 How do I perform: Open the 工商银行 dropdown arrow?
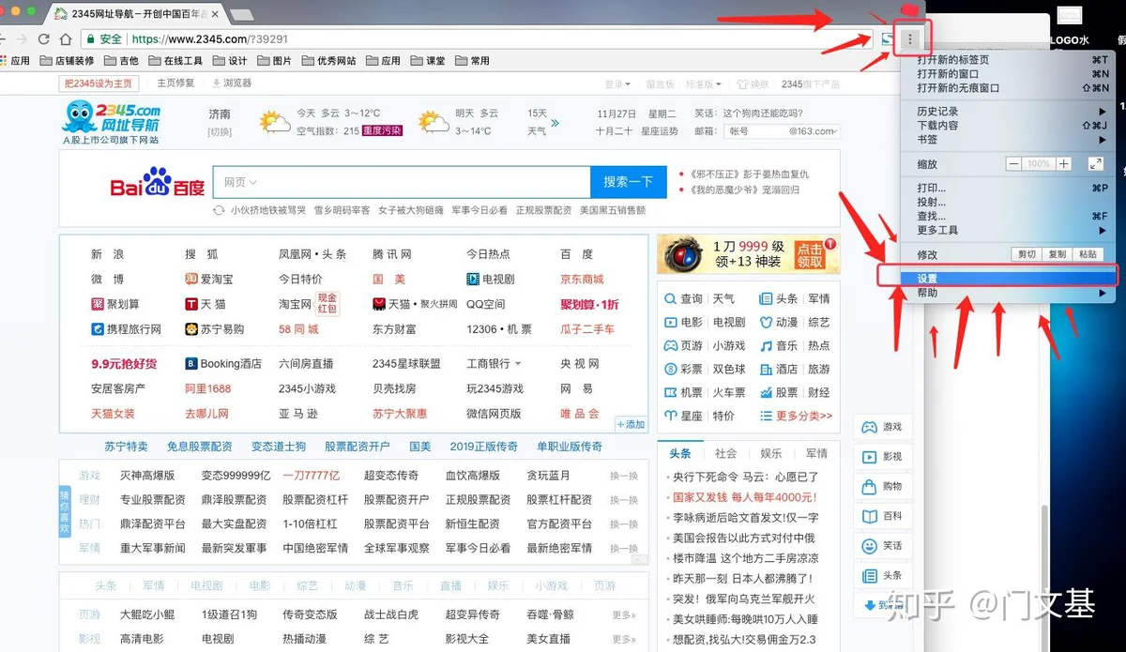click(517, 364)
